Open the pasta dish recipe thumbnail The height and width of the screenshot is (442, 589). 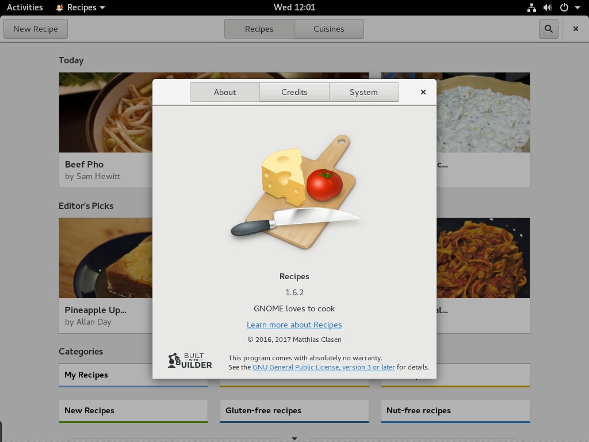(x=483, y=258)
